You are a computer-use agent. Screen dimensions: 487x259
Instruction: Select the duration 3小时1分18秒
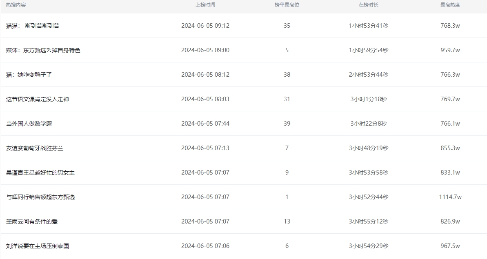pyautogui.click(x=369, y=99)
